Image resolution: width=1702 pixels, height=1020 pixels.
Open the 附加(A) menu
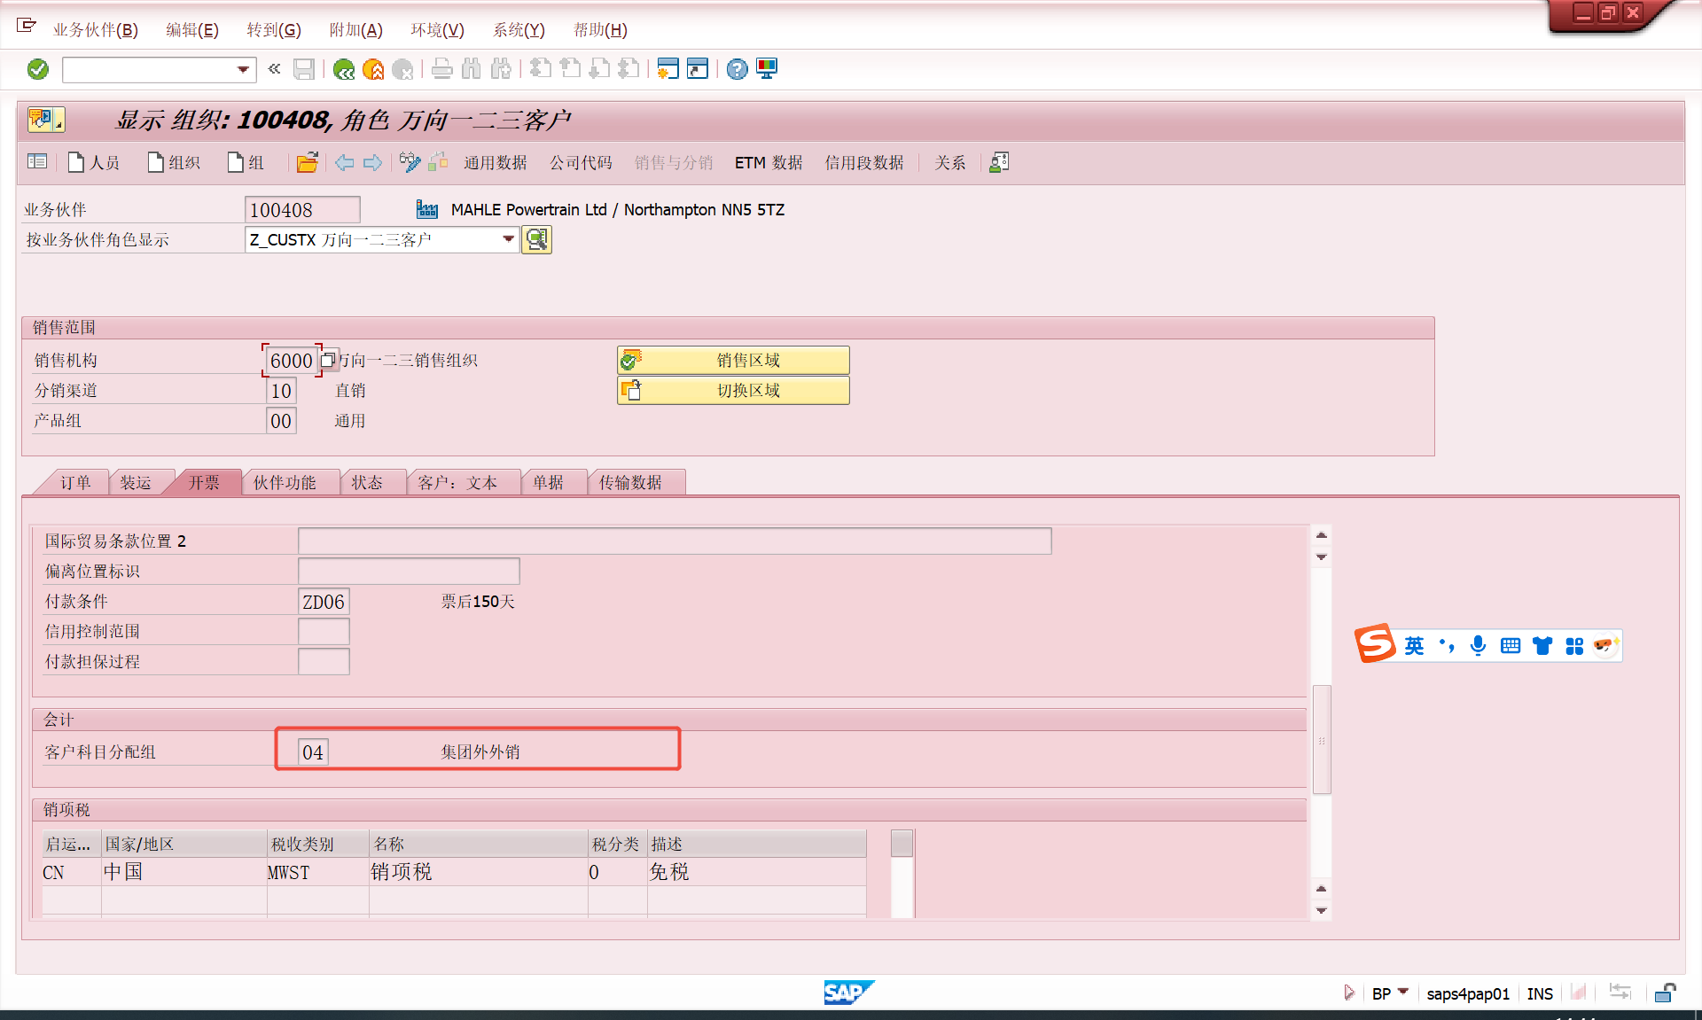click(x=355, y=30)
